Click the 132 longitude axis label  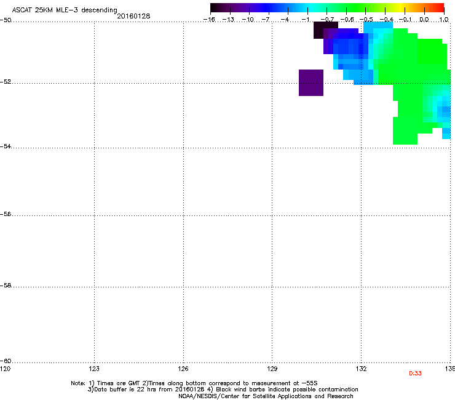coord(361,369)
